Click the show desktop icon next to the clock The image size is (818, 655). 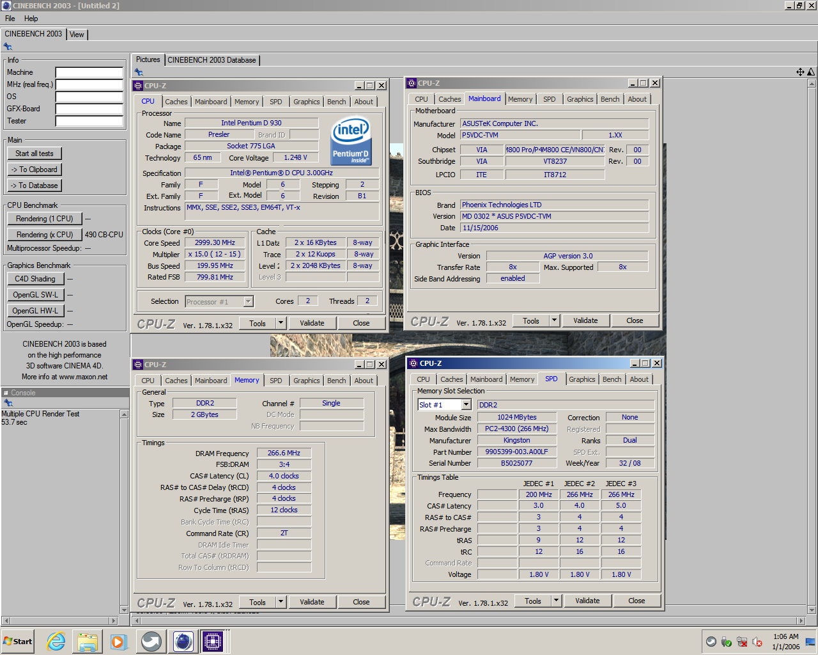tap(810, 642)
